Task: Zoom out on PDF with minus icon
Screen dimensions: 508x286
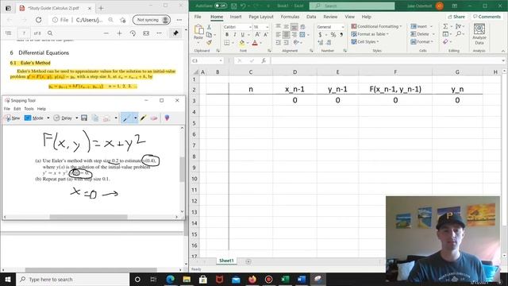Action: (106, 33)
